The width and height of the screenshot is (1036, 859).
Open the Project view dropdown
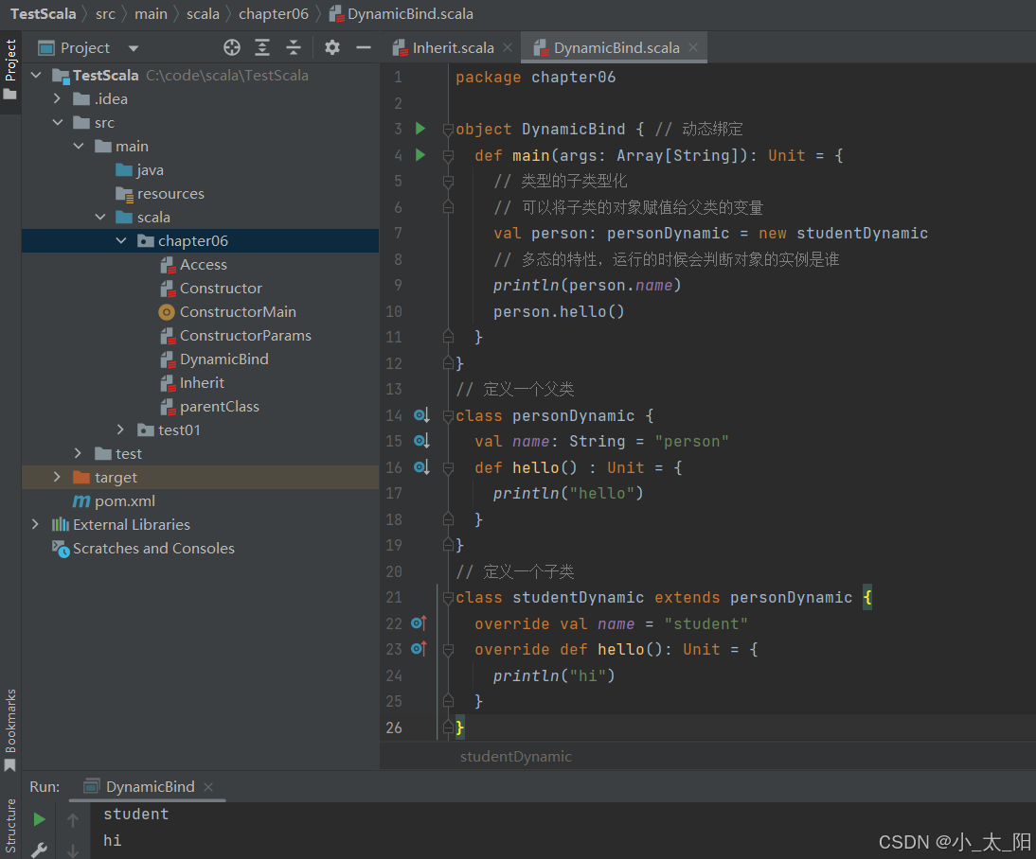(134, 48)
